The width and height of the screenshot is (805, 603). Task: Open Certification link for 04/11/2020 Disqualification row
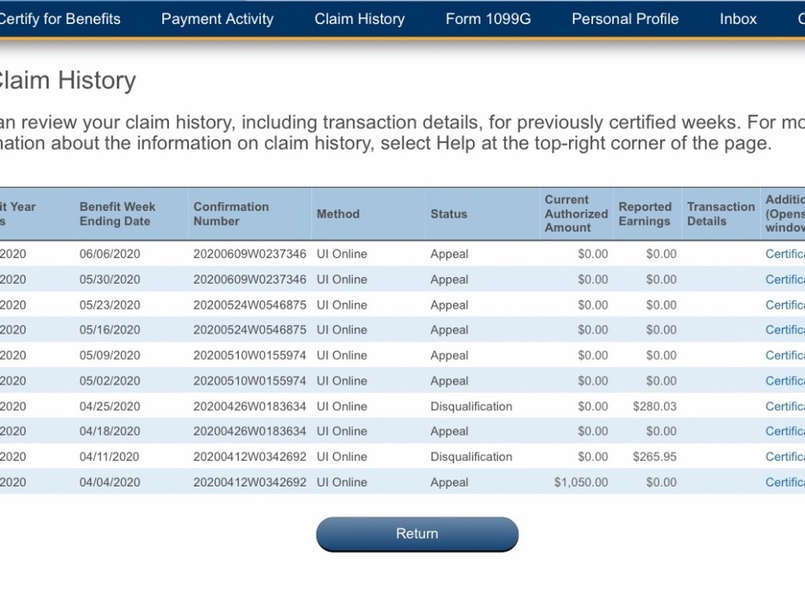[x=785, y=457]
